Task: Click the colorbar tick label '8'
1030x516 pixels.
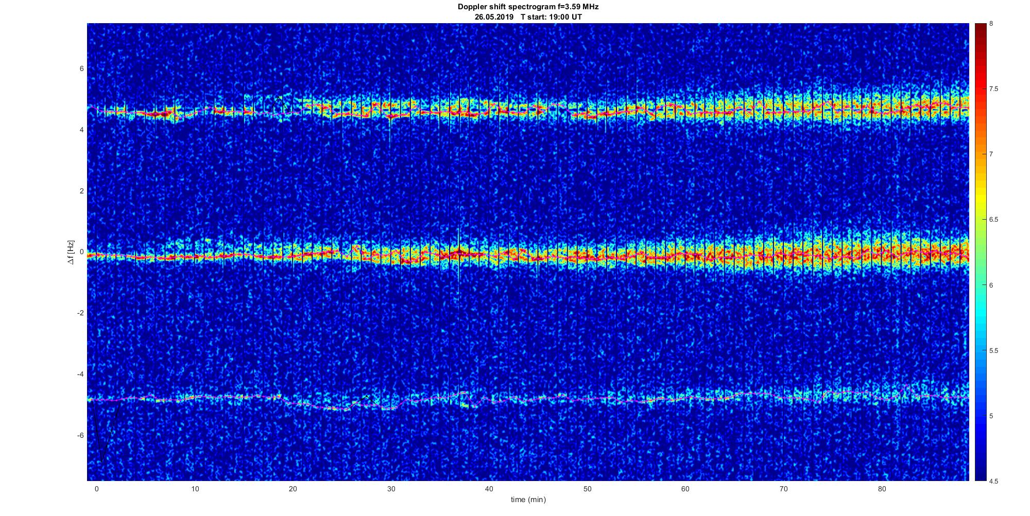Action: coord(991,24)
